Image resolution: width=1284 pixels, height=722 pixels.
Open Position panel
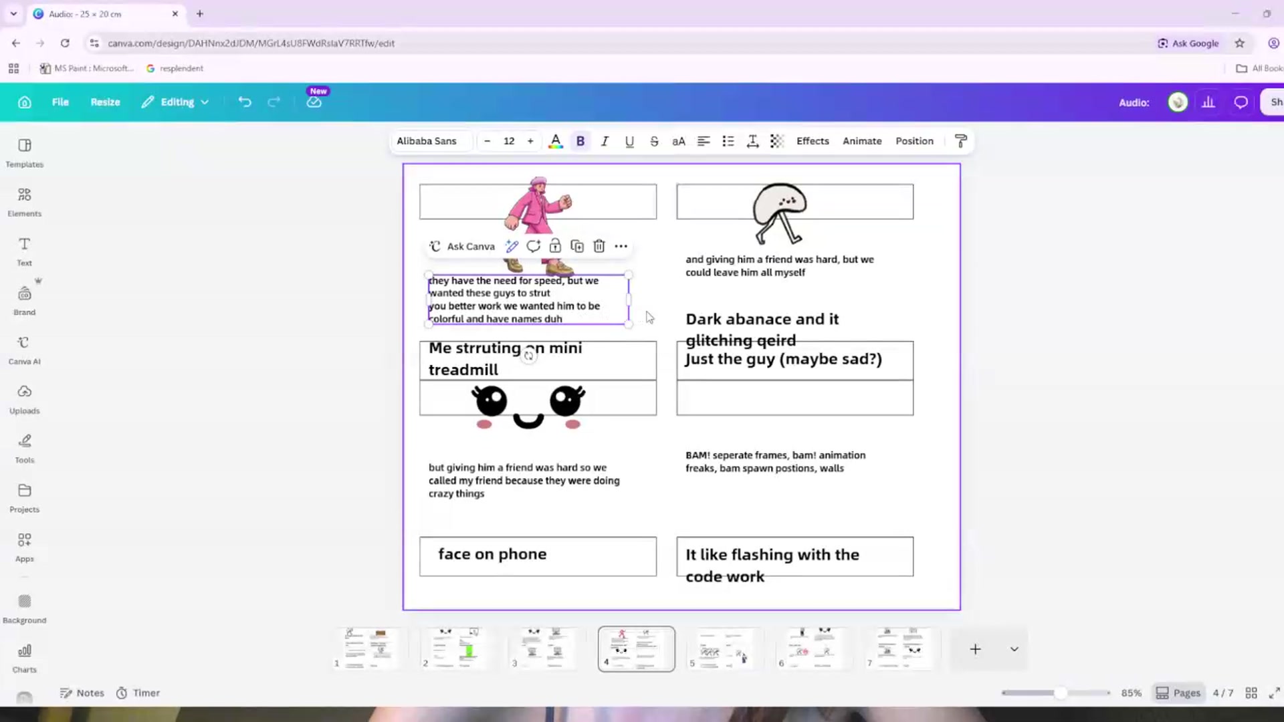tap(914, 141)
